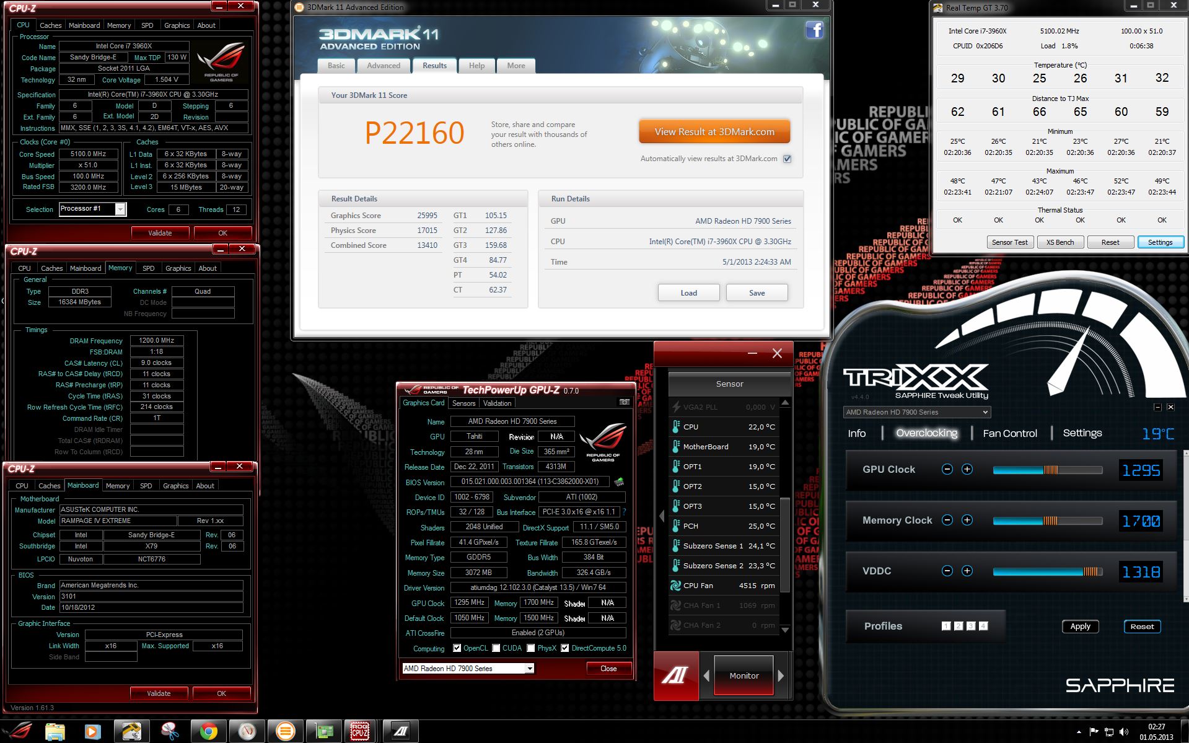Open the Sensors tab in GPU-Z
The width and height of the screenshot is (1189, 743).
[x=463, y=403]
